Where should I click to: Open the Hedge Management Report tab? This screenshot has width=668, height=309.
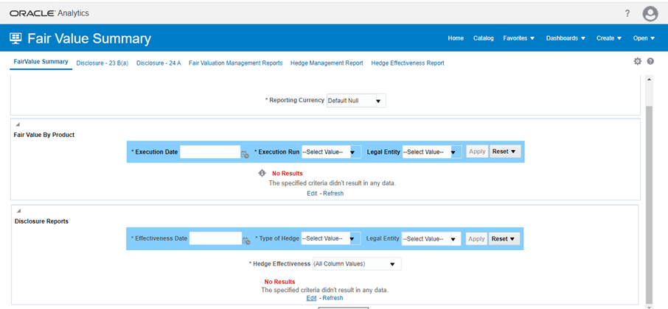(327, 63)
